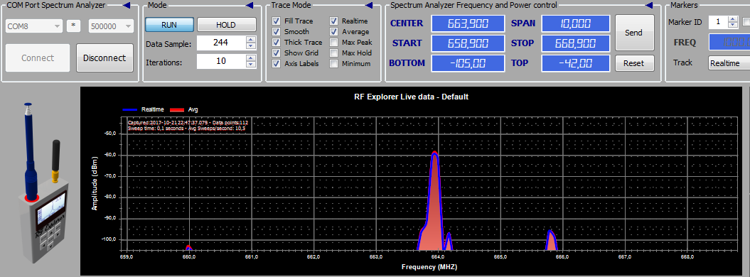This screenshot has width=750, height=277.
Task: Increase Data Sample spinner up arrow
Action: [251, 40]
